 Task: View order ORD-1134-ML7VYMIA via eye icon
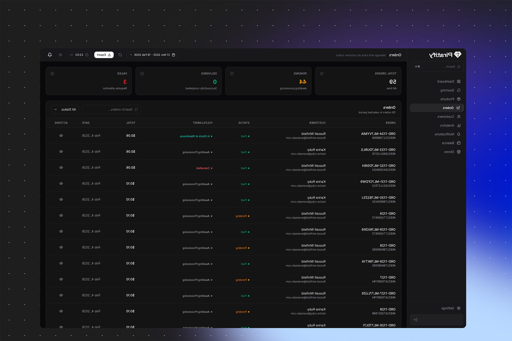tap(61, 136)
